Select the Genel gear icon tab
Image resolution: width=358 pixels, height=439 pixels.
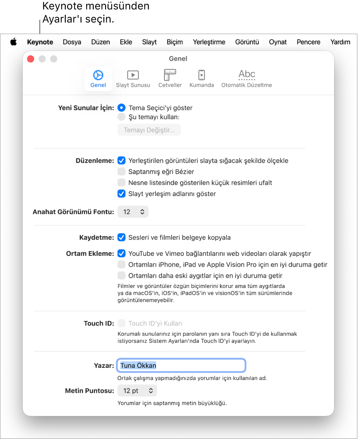pyautogui.click(x=98, y=79)
